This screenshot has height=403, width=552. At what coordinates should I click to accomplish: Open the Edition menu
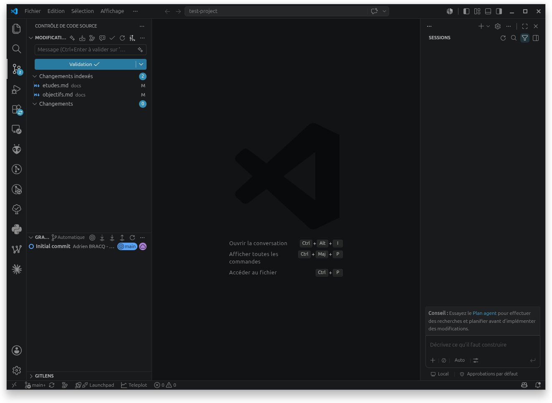[x=56, y=11]
